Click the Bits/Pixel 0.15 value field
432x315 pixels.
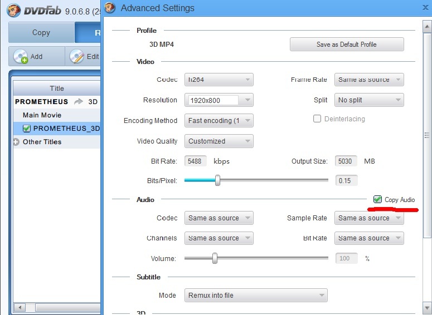[x=346, y=180]
